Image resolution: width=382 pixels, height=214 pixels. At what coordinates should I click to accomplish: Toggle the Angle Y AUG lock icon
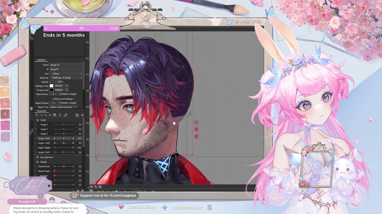point(36,143)
